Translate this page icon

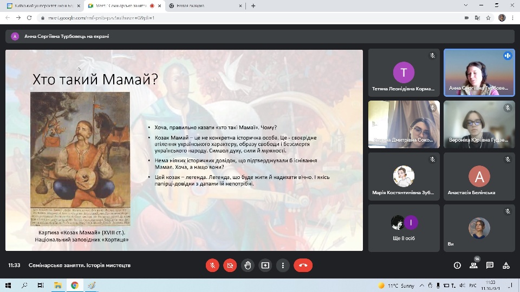[x=477, y=18]
